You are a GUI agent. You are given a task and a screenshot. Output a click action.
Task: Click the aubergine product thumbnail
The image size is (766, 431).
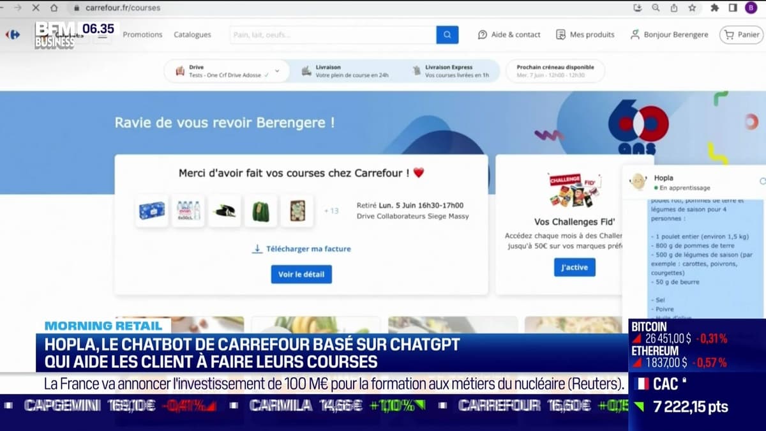(x=224, y=211)
